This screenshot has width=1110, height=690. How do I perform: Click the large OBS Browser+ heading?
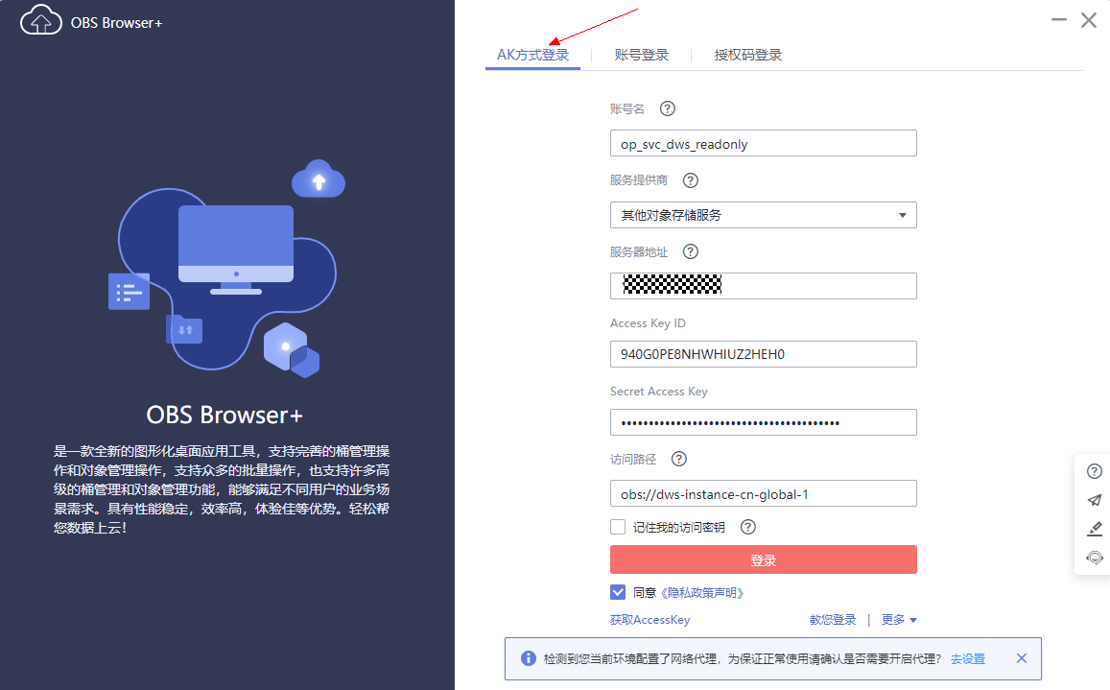(224, 416)
